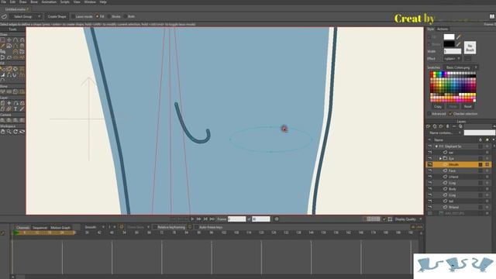Click the Reset style button
496x279 pixels.
point(468,107)
